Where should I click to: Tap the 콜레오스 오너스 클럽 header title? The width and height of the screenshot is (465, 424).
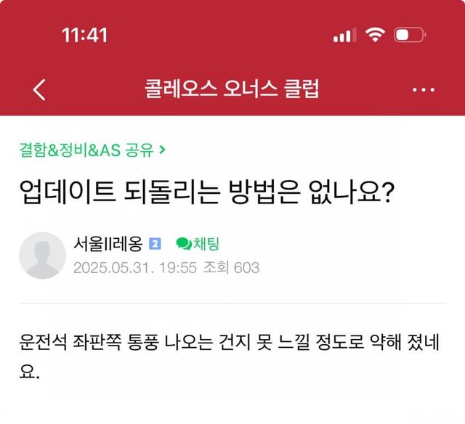(x=232, y=89)
